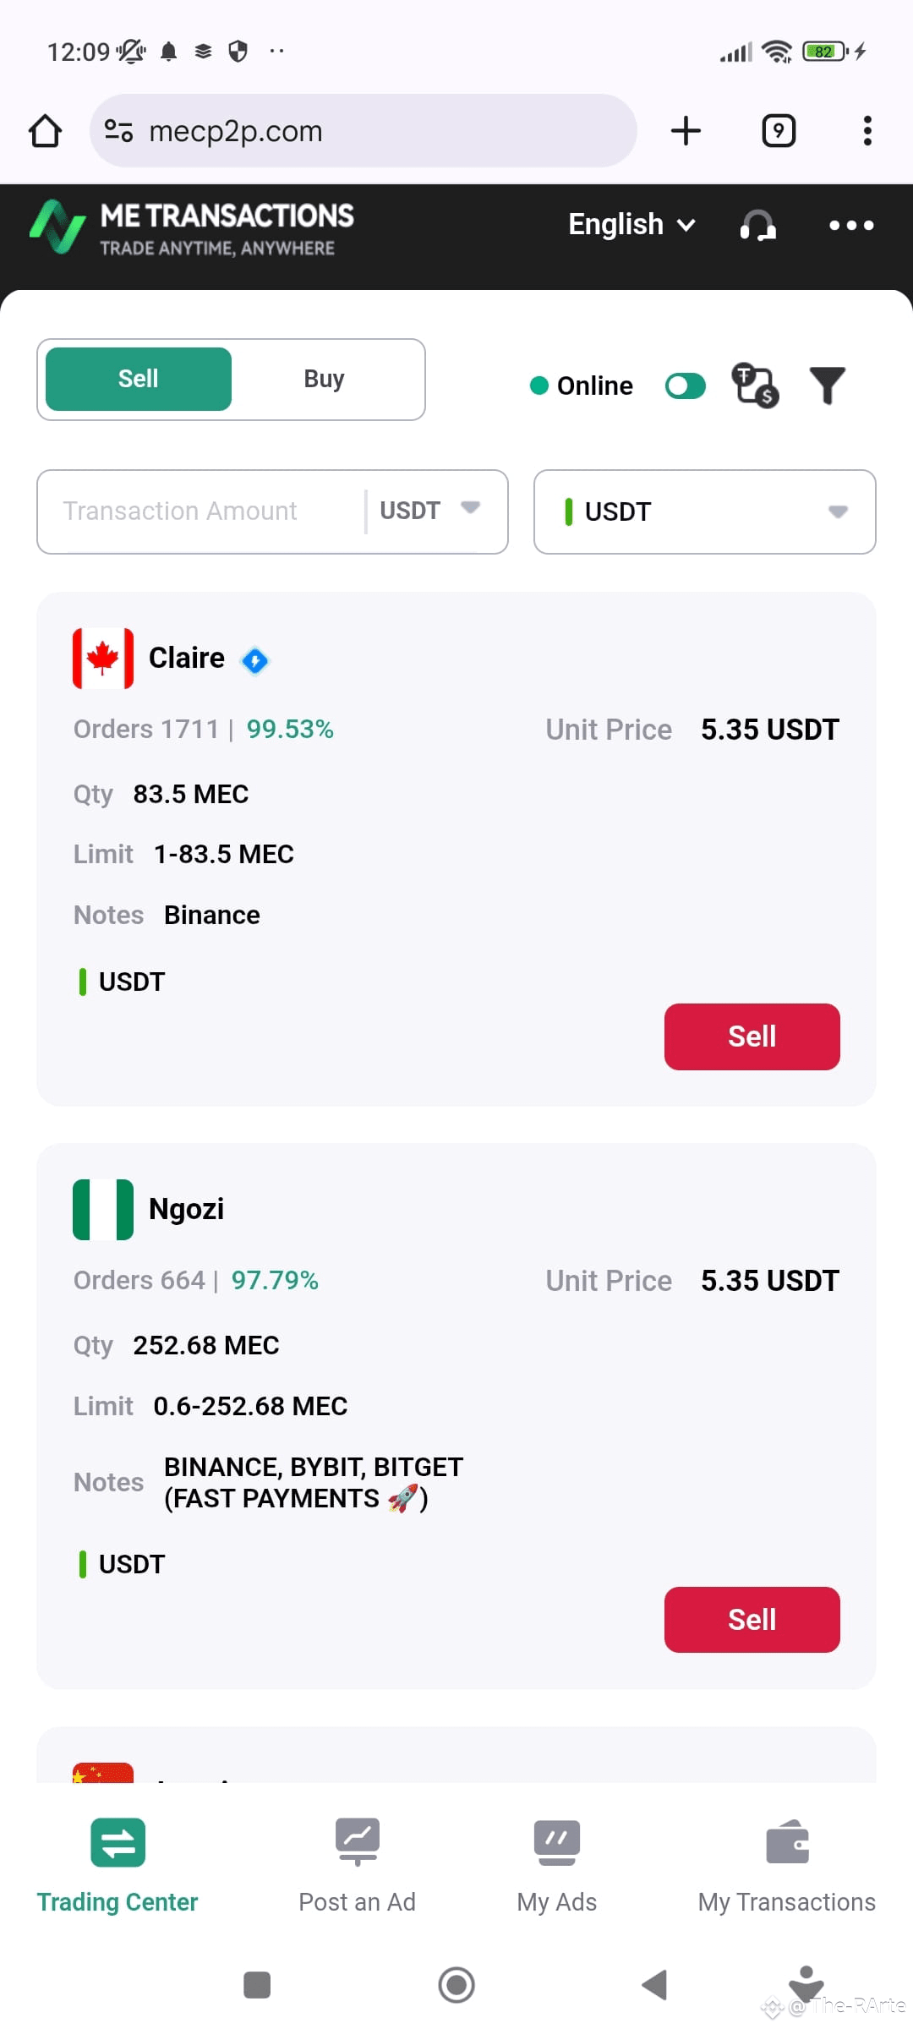The height and width of the screenshot is (2029, 913).
Task: Open USDT unit dropdown in amount field
Action: tap(430, 511)
